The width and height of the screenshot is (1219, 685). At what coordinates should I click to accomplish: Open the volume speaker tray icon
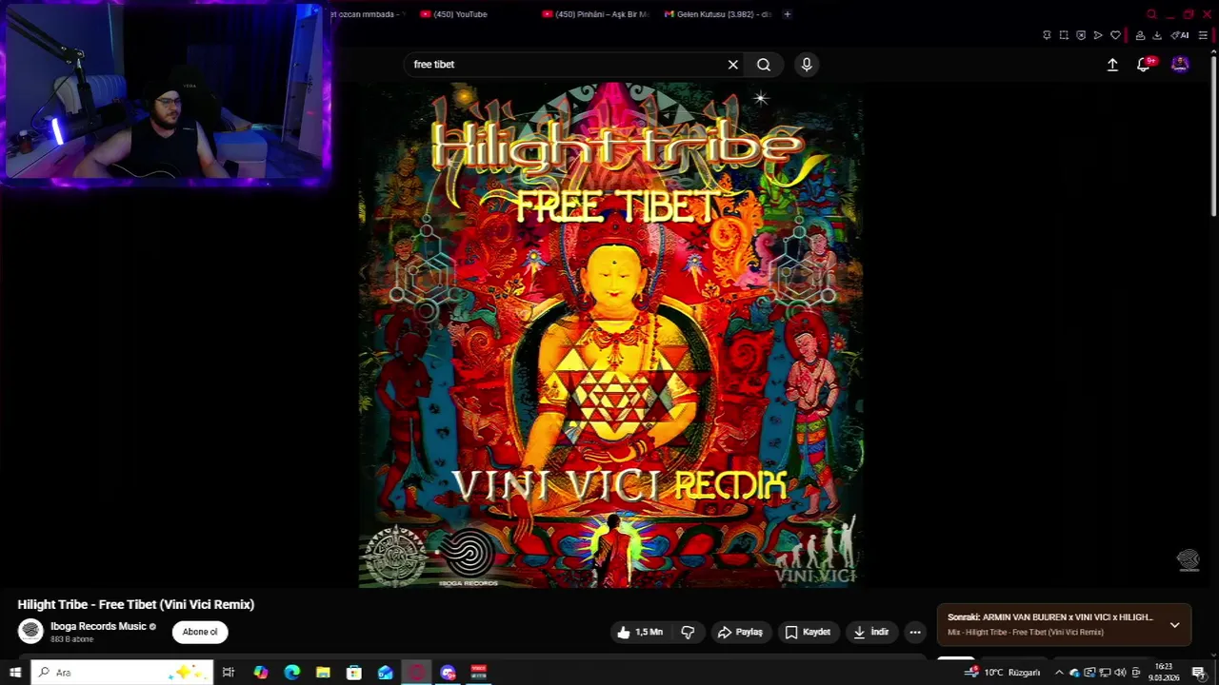(1120, 673)
